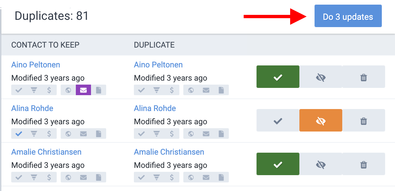
Task: Open Amalie Christiansen duplicate contact link
Action: (x=169, y=152)
